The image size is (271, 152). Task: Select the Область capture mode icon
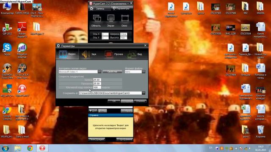click(x=96, y=21)
